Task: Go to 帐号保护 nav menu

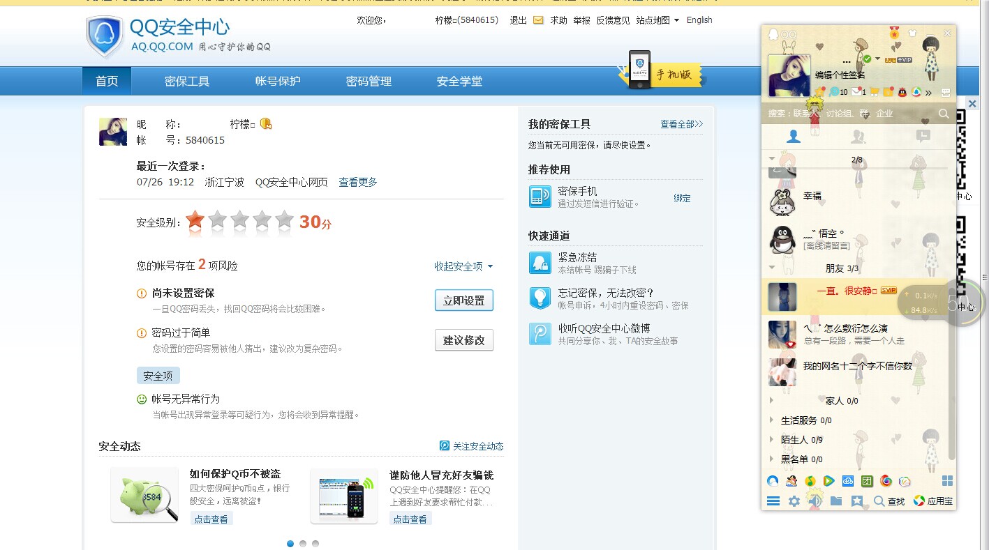Action: pyautogui.click(x=278, y=81)
